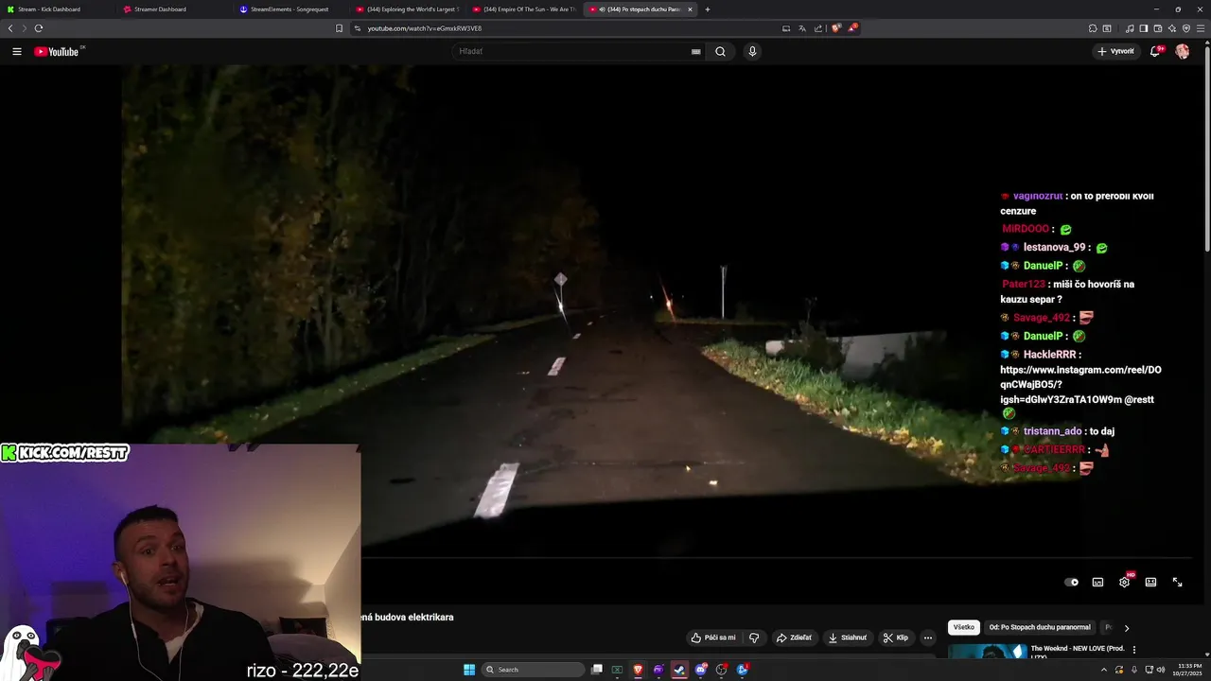
Task: Switch to theater mode
Action: pyautogui.click(x=1150, y=583)
